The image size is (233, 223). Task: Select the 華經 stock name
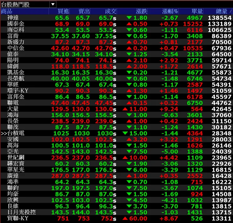click(x=13, y=85)
